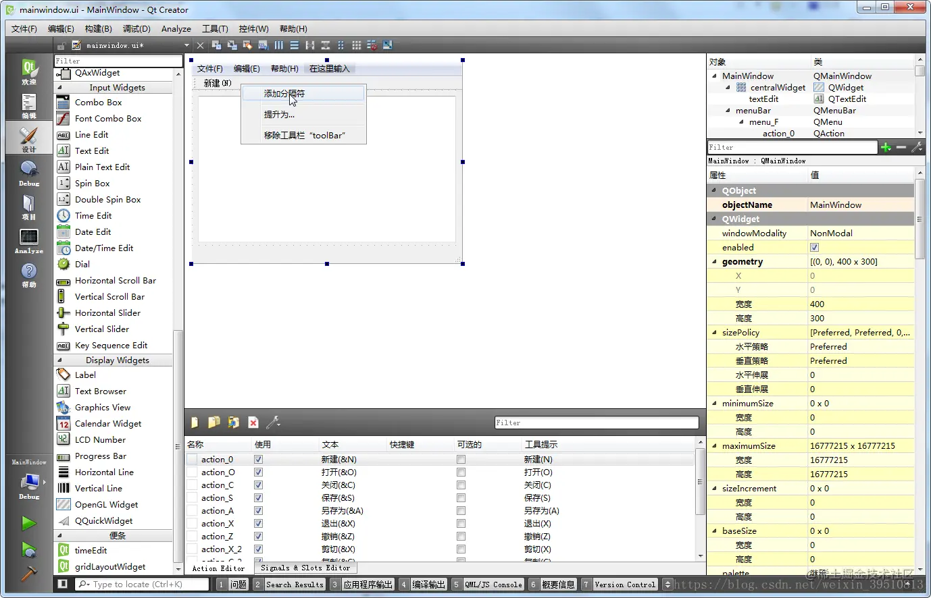The image size is (931, 598).
Task: Collapse the Input Widgets category
Action: [x=59, y=88]
